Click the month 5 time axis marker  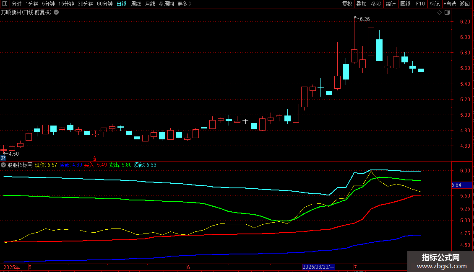(x=30, y=267)
